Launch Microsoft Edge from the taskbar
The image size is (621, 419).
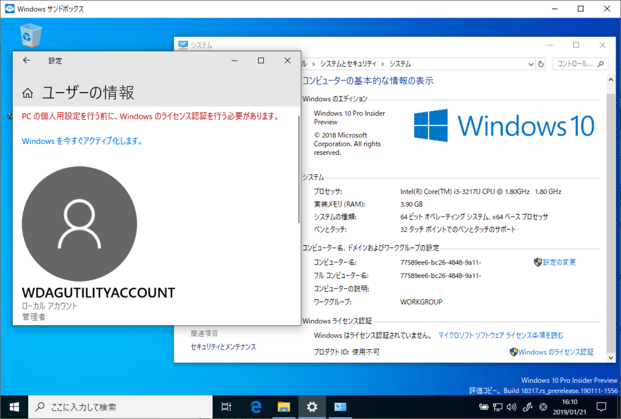coord(256,407)
